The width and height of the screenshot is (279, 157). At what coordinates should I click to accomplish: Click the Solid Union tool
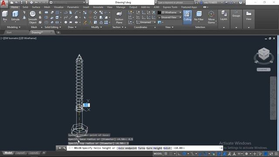[x=46, y=13]
